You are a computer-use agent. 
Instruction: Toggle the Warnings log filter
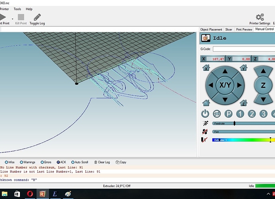27,162
